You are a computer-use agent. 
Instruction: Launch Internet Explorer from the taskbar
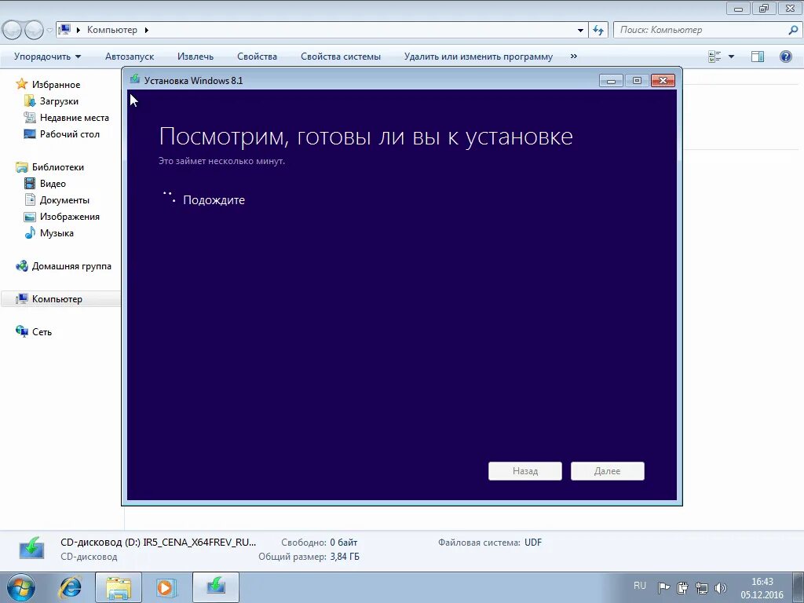pos(70,587)
